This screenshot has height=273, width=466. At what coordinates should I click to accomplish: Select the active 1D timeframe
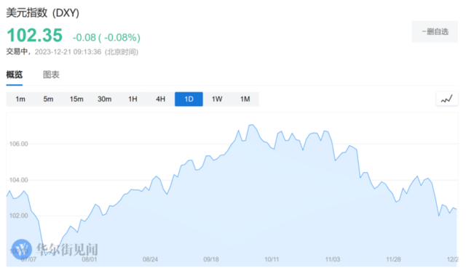[189, 99]
